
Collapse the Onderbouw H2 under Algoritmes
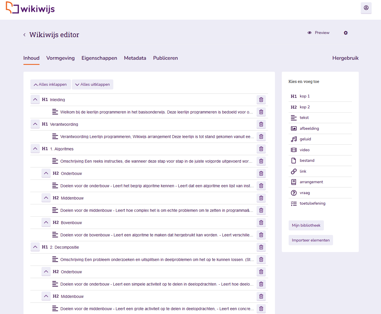(x=46, y=173)
